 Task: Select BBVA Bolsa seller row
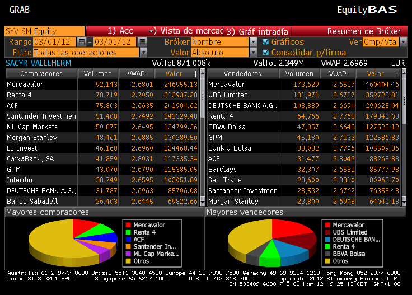pyautogui.click(x=304, y=127)
